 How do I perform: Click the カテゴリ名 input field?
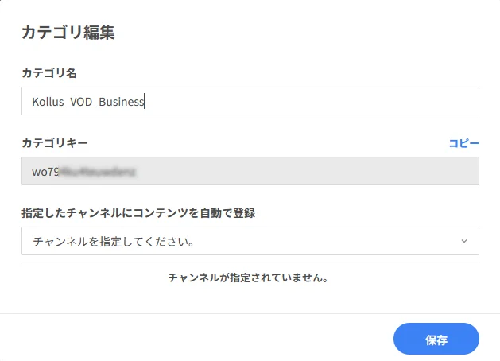pyautogui.click(x=250, y=101)
